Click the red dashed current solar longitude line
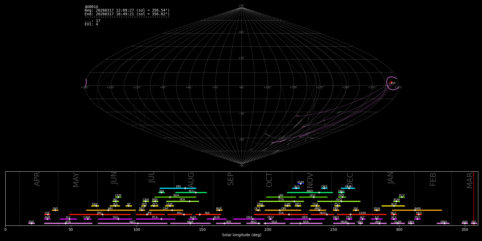 [473, 198]
